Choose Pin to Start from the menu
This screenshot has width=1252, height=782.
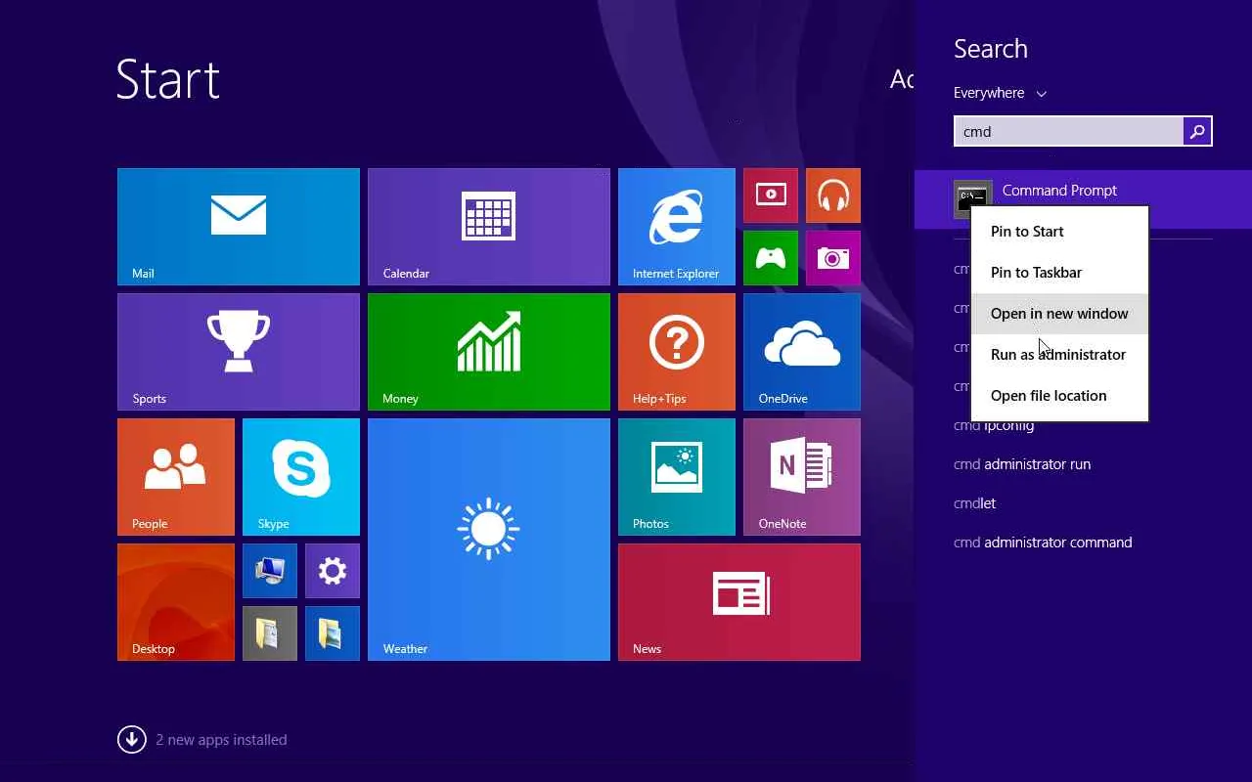tap(1059, 232)
